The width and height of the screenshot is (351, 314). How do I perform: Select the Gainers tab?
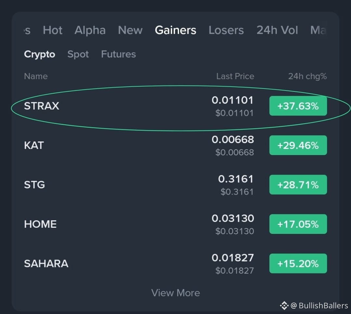click(175, 30)
